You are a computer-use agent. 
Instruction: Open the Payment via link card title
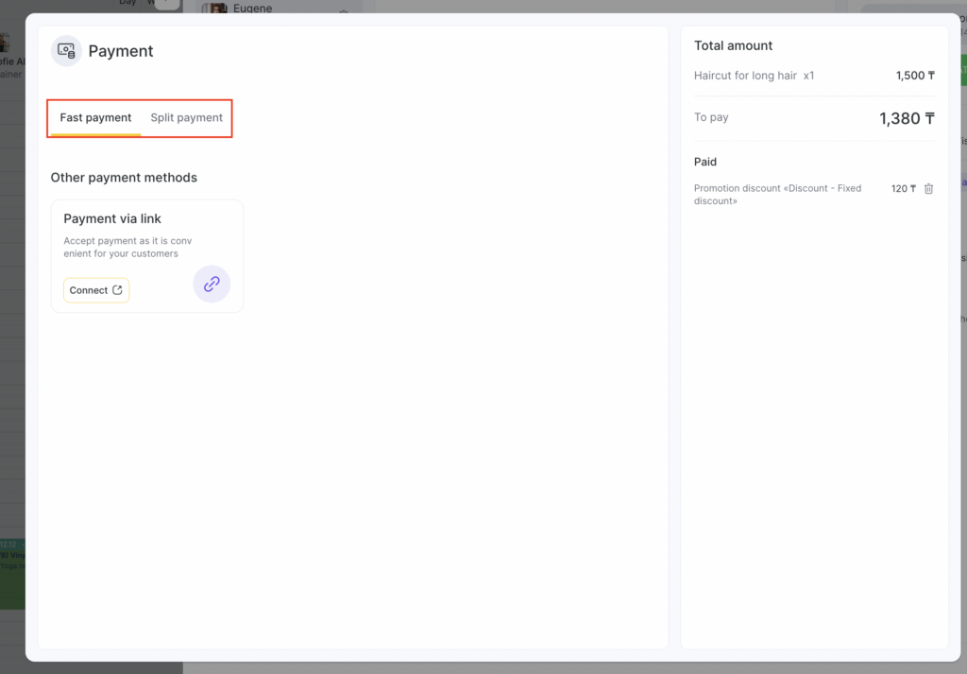(x=112, y=218)
